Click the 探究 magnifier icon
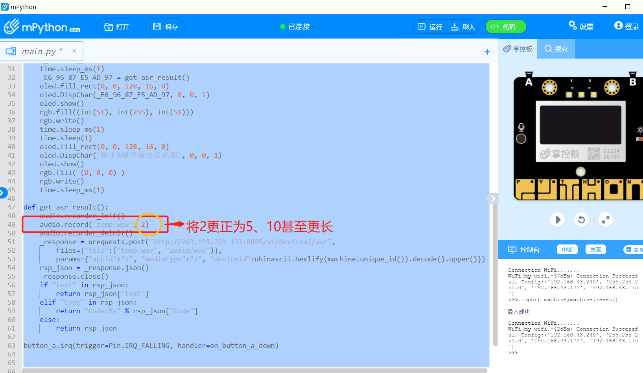Image resolution: width=643 pixels, height=373 pixels. pos(548,49)
